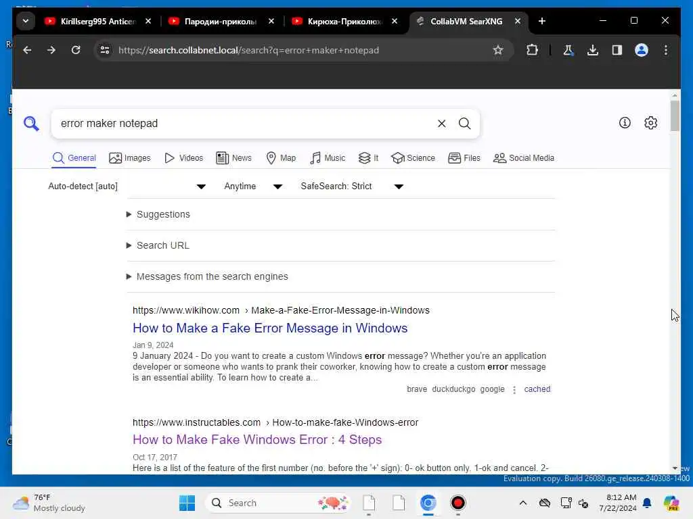Image resolution: width=693 pixels, height=519 pixels.
Task: Go forward in browser history
Action: (x=51, y=50)
